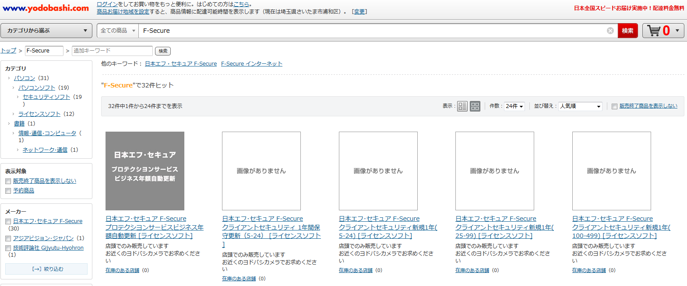The width and height of the screenshot is (687, 286).
Task: Click 在庫のある店舗 under 新規1年(25-99) product
Action: (x=472, y=271)
